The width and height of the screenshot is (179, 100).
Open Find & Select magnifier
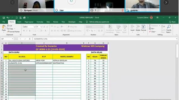click(169, 29)
